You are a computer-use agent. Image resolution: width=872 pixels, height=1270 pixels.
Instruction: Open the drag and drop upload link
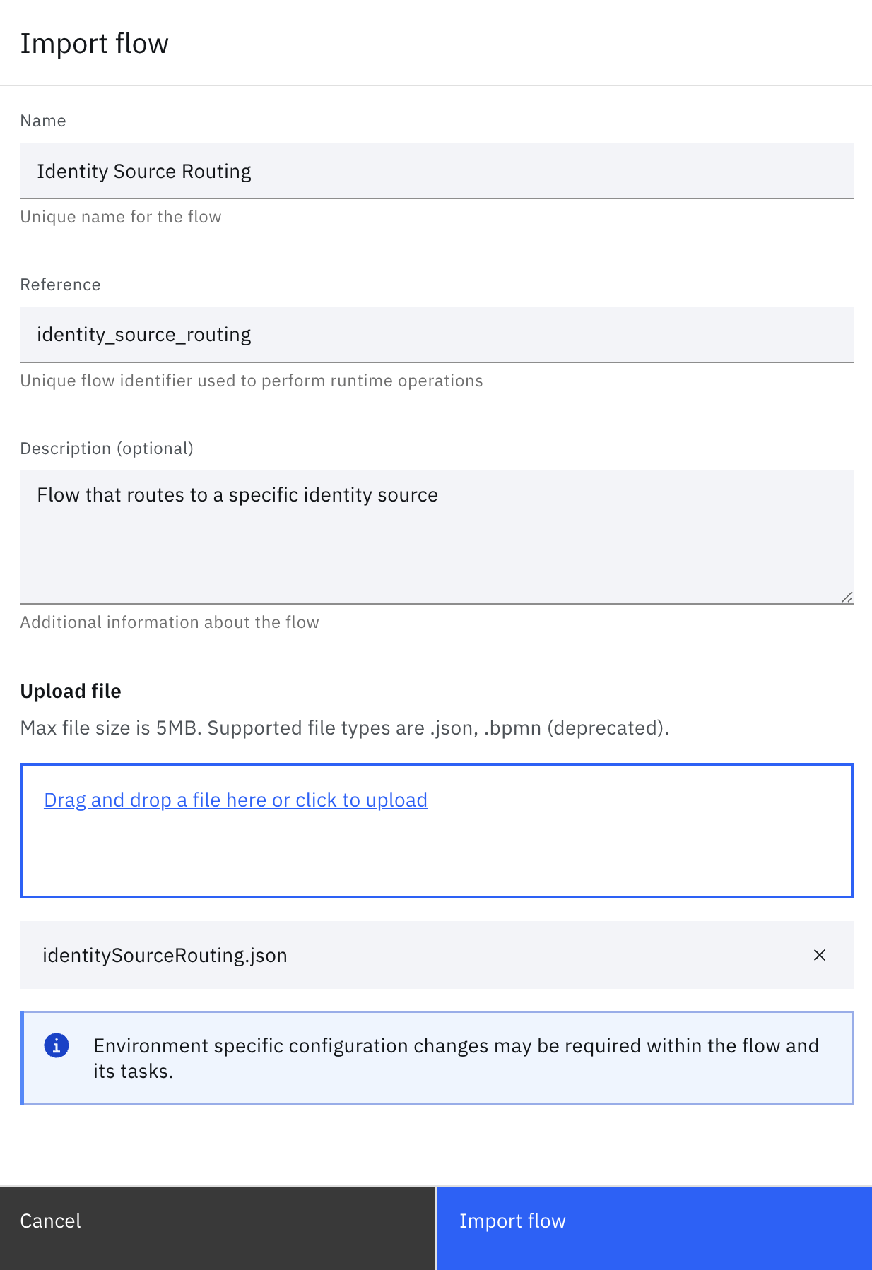point(236,800)
